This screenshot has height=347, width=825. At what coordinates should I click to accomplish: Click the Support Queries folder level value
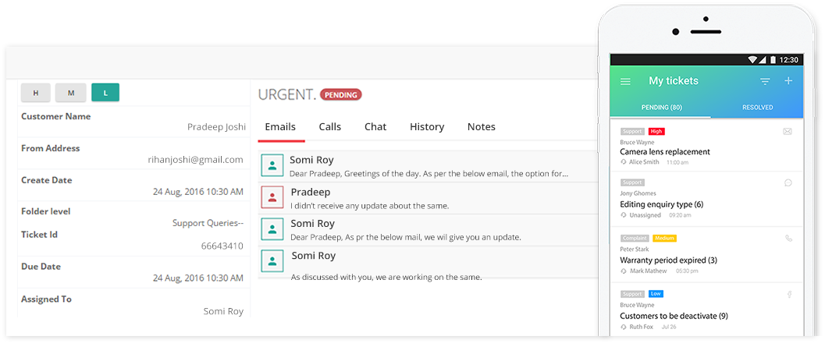[x=208, y=223]
